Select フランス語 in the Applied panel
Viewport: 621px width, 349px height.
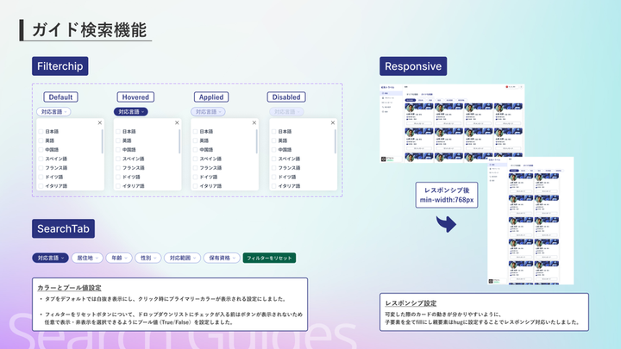point(195,168)
